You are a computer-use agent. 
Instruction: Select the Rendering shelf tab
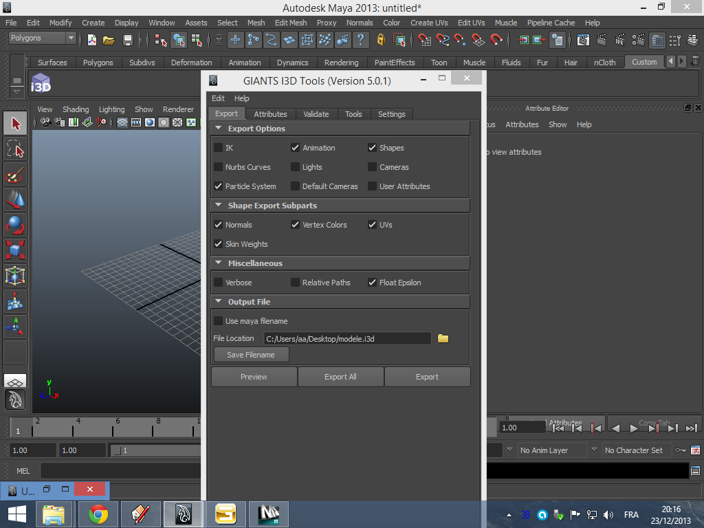341,63
